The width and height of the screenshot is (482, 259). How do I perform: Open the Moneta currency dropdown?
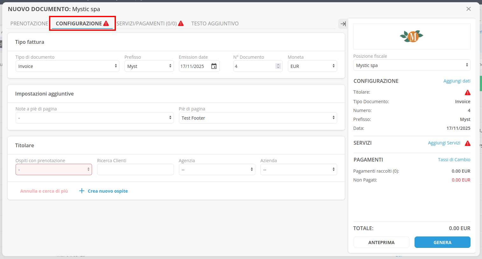click(x=312, y=66)
